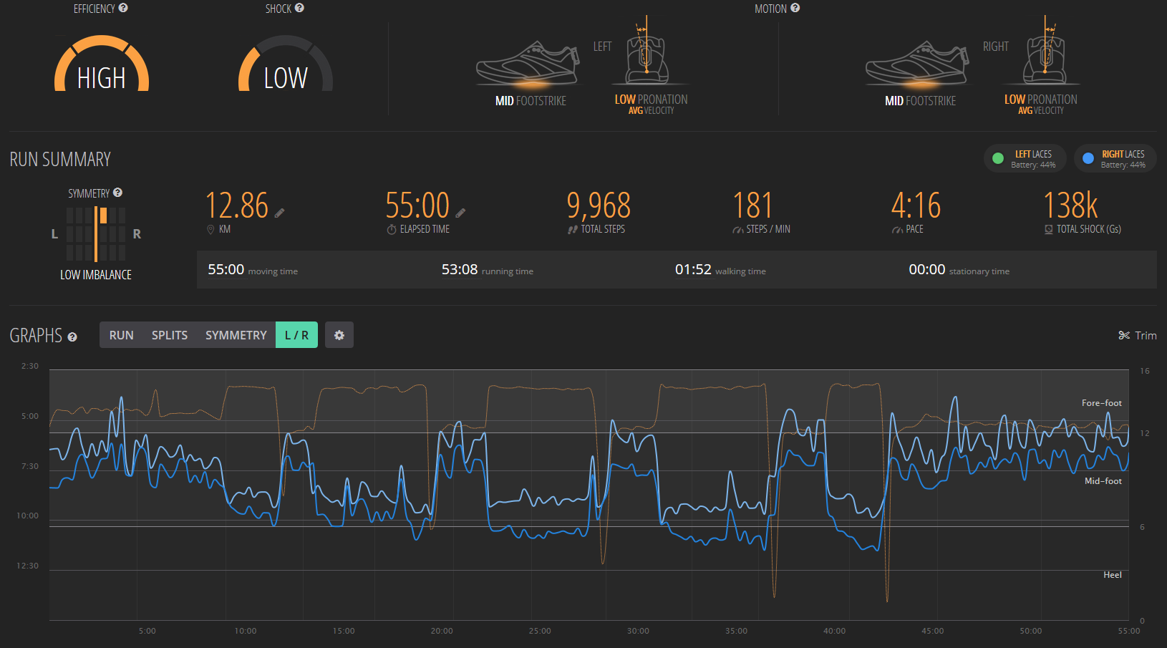The image size is (1167, 648).
Task: Click the symmetry L/R imbalance gauge
Action: tap(96, 234)
